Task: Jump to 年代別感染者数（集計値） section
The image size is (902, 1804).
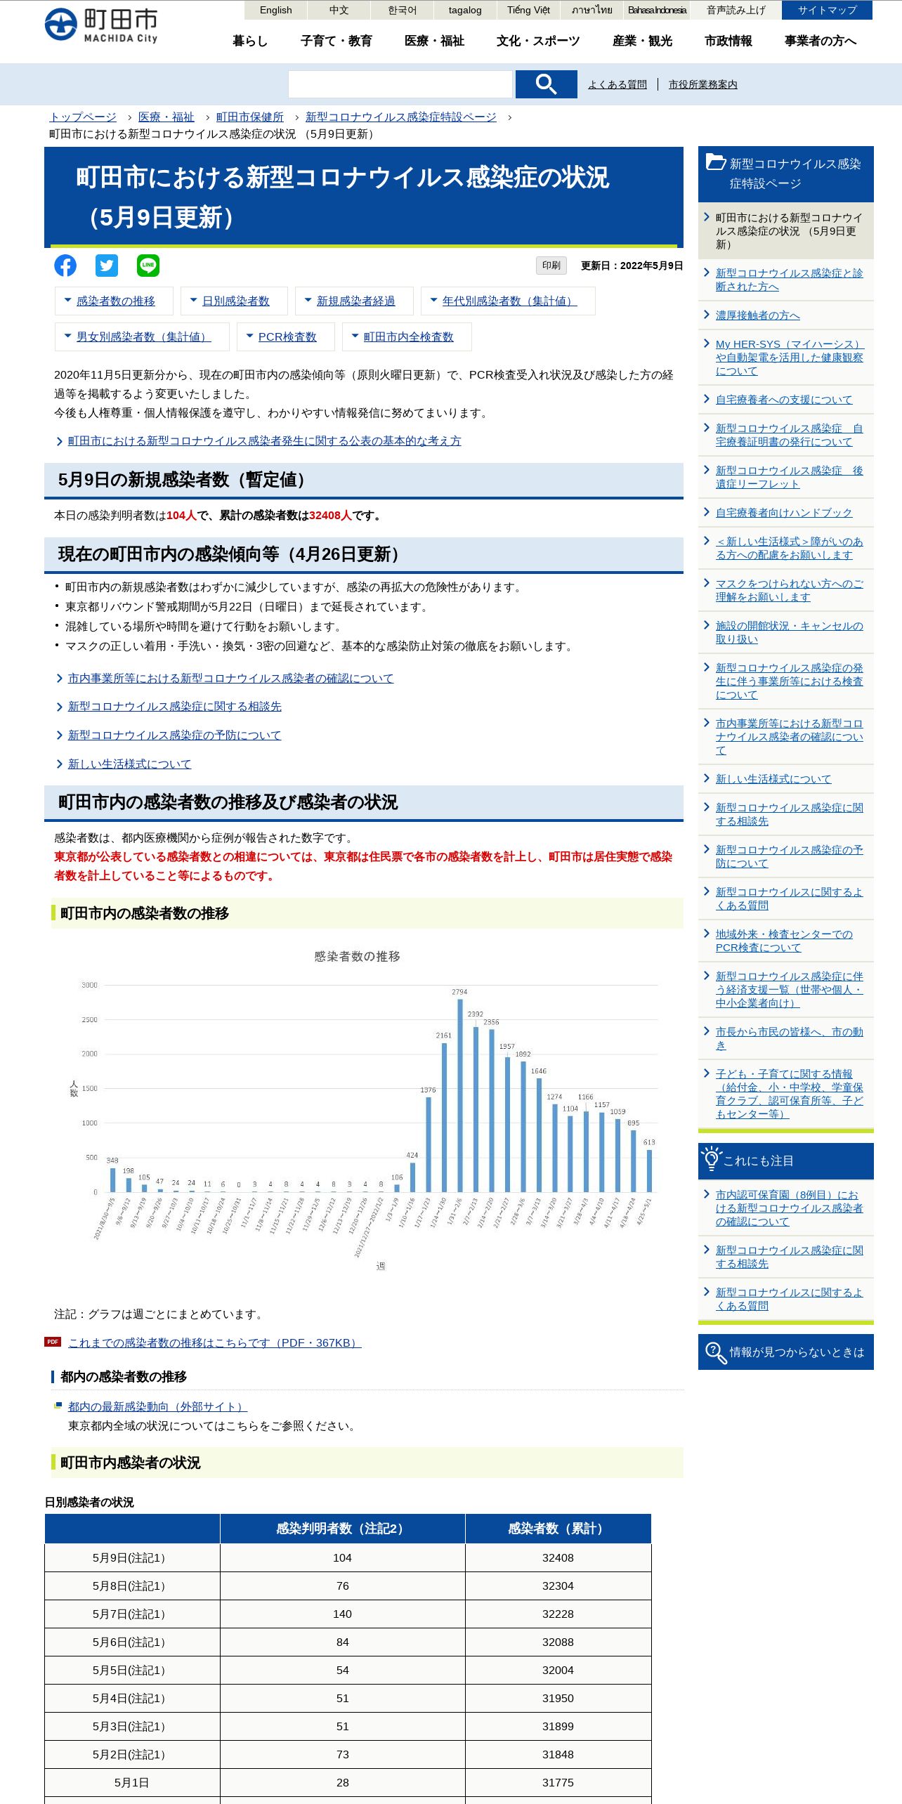Action: coord(509,301)
